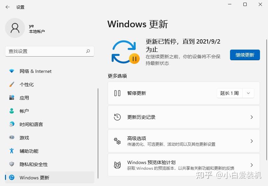Select the ye account name

(31, 26)
